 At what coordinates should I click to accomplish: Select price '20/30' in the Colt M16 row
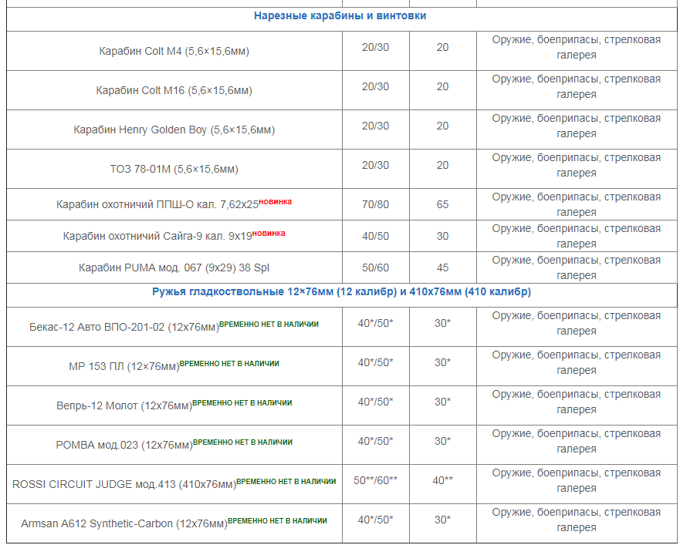pos(376,86)
